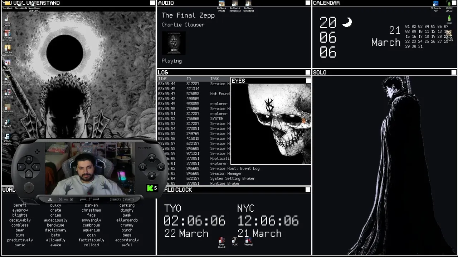
Task: Click the word 'allargando' in word list
Action: 127,220
